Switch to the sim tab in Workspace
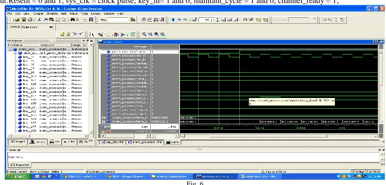This screenshot has height=185, width=386. pos(54,142)
